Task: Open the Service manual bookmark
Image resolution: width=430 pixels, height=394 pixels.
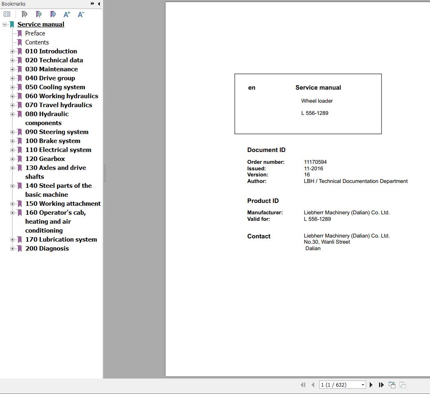Action: [x=41, y=24]
